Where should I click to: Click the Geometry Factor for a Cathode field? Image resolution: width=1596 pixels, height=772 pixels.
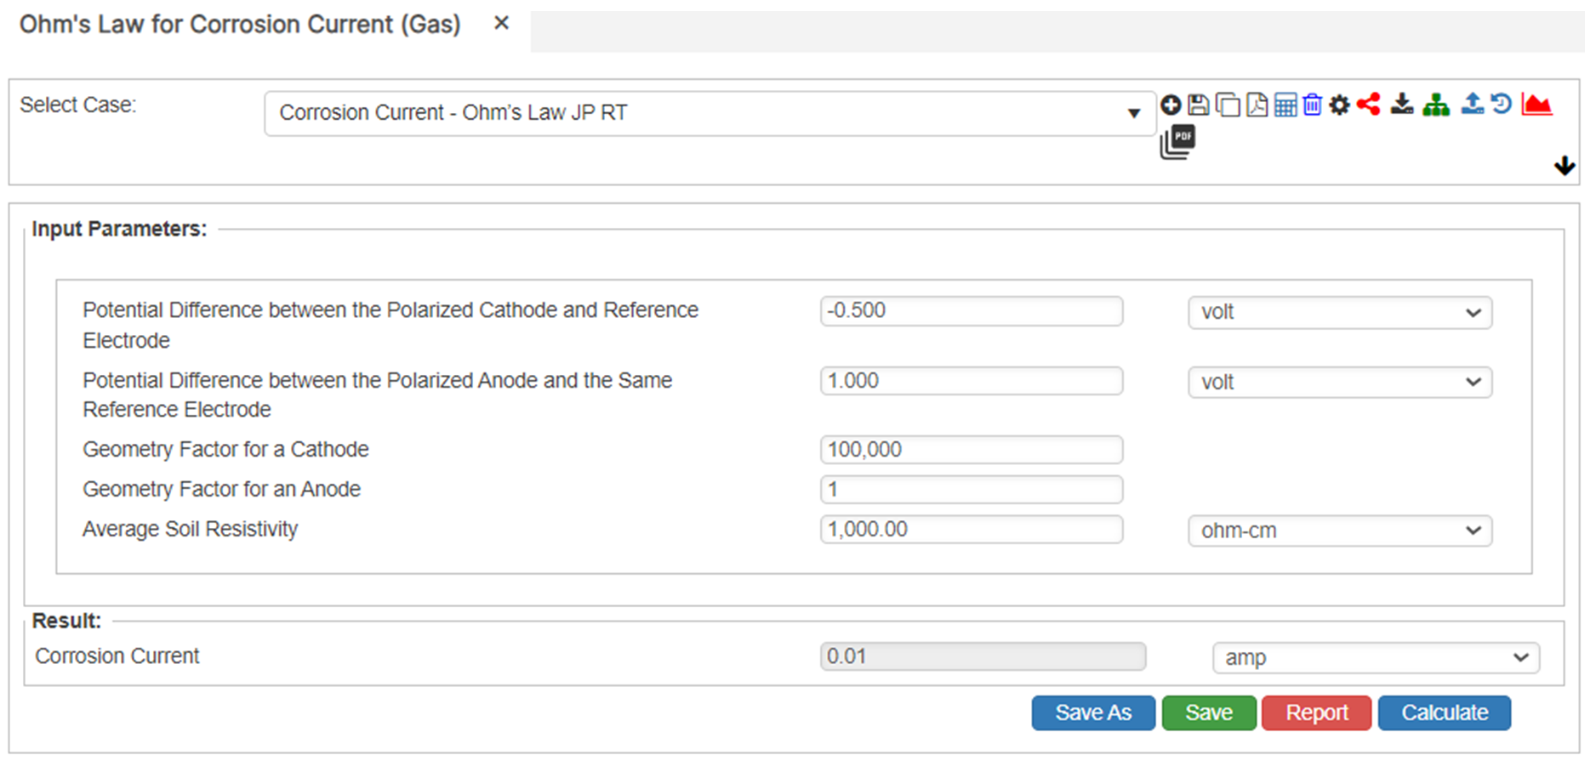(x=971, y=450)
